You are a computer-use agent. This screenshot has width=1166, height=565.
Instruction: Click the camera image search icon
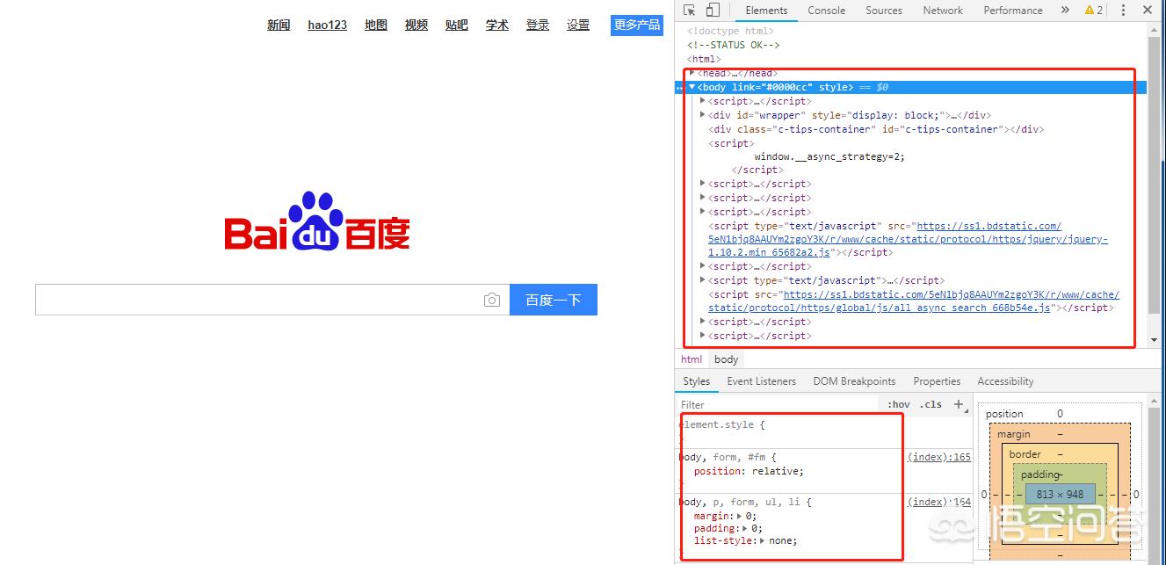492,301
